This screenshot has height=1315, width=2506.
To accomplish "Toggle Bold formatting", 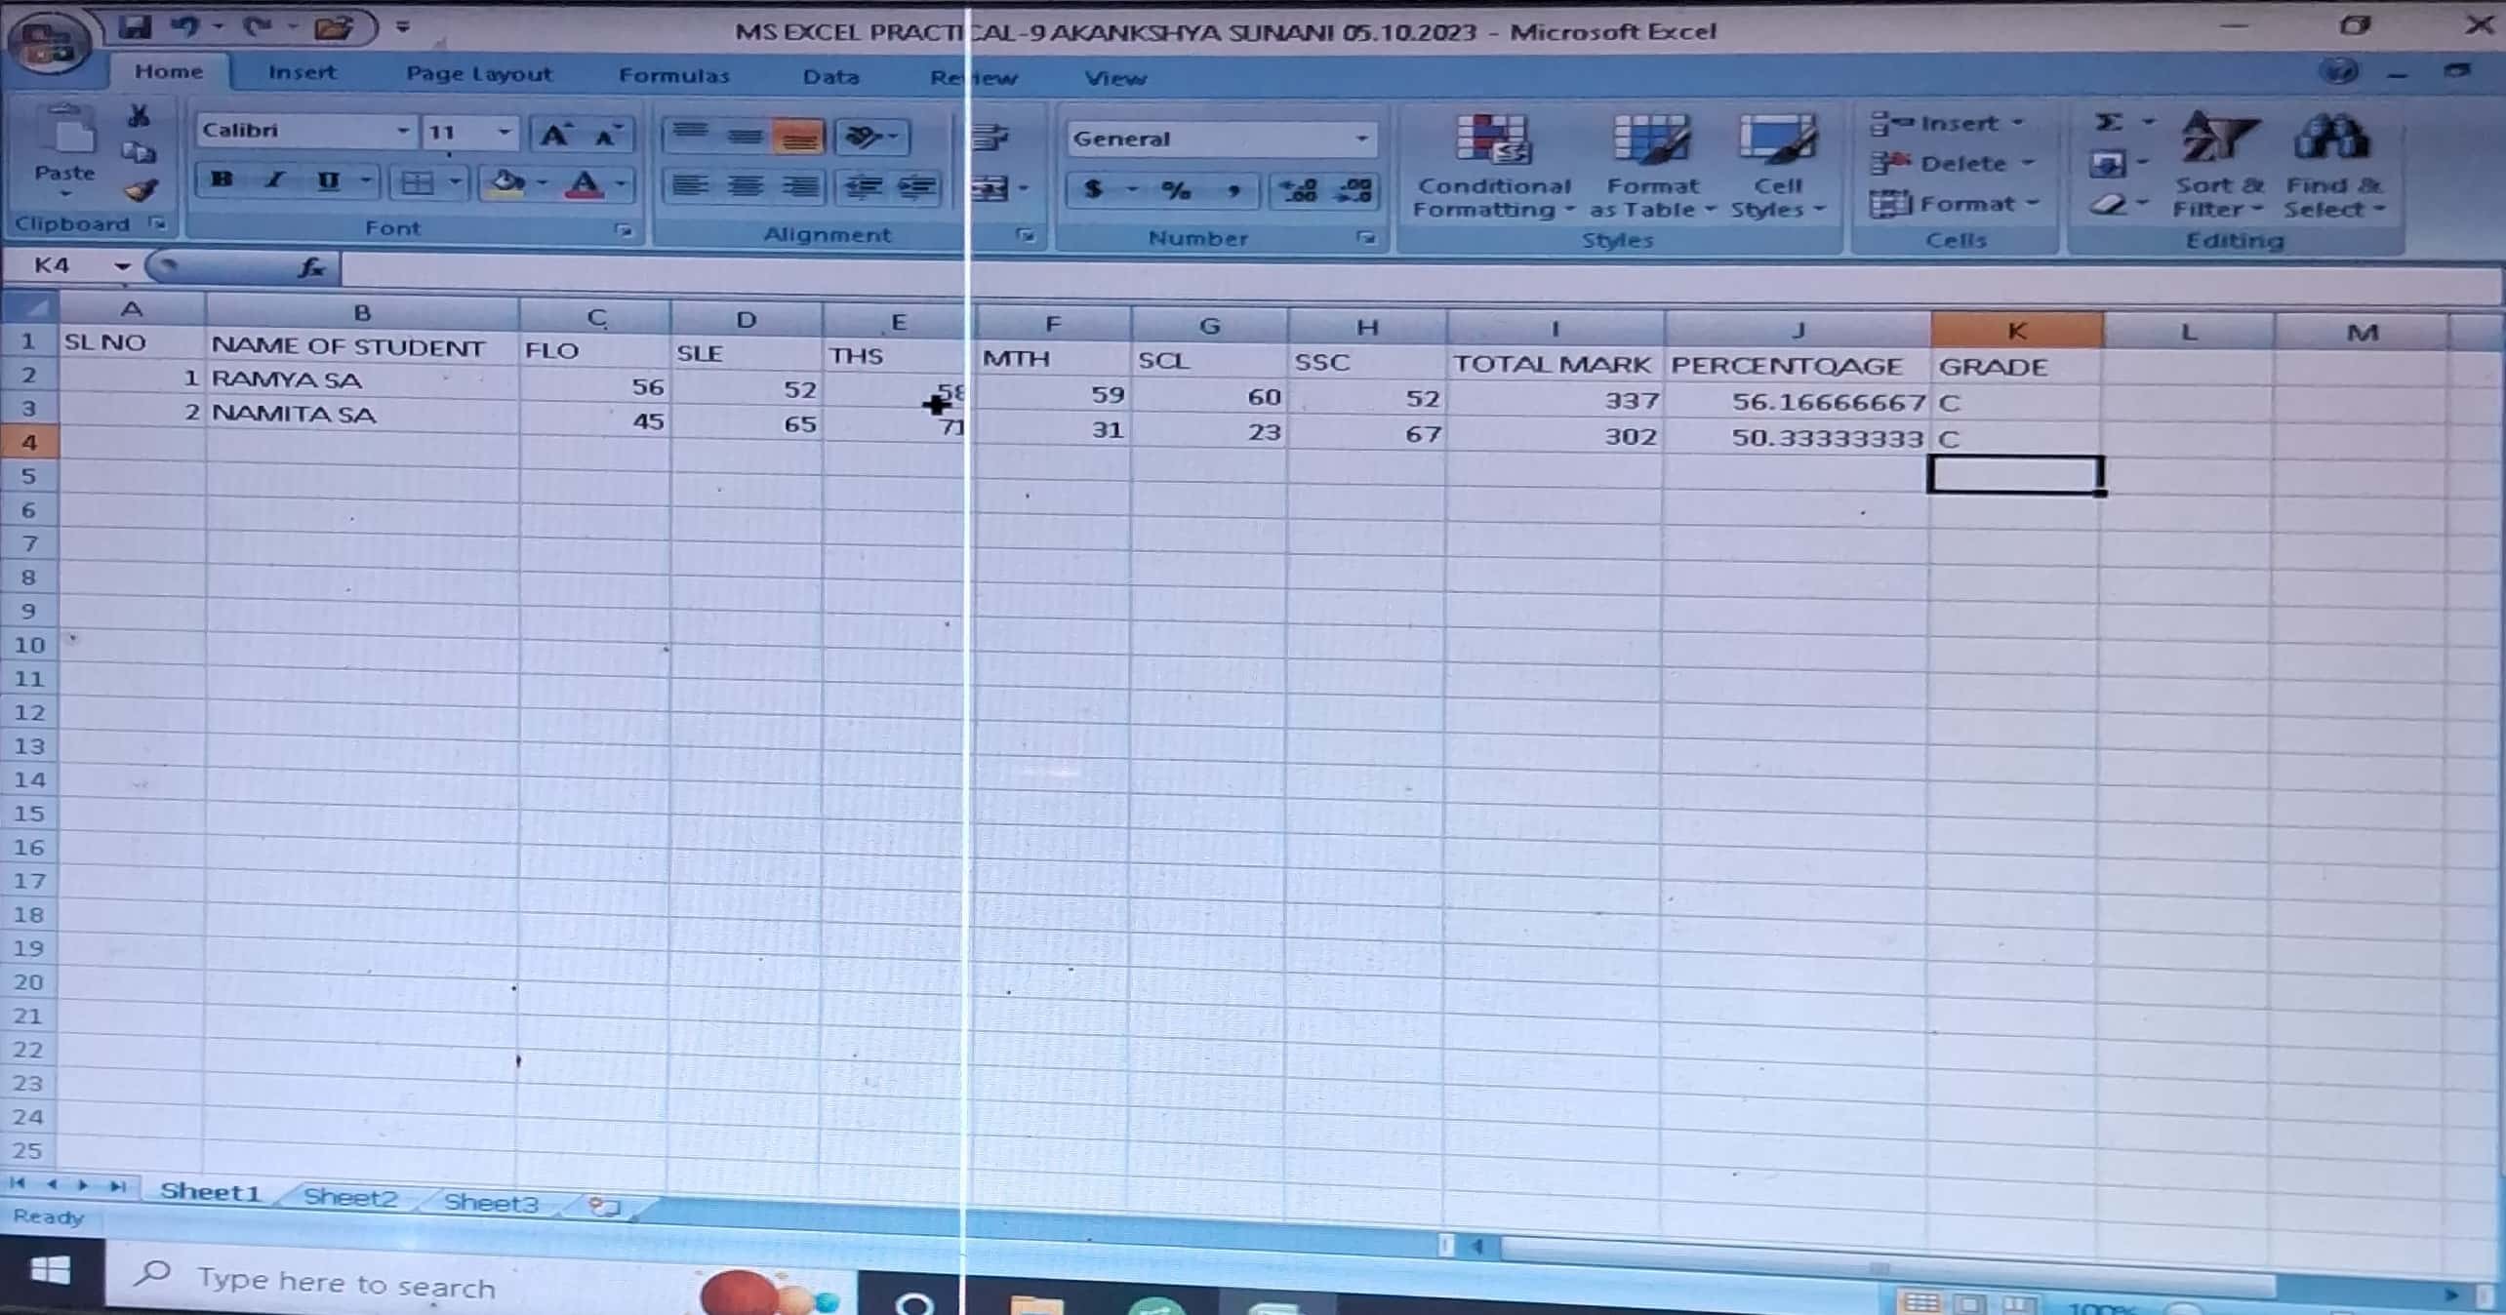I will [x=222, y=180].
